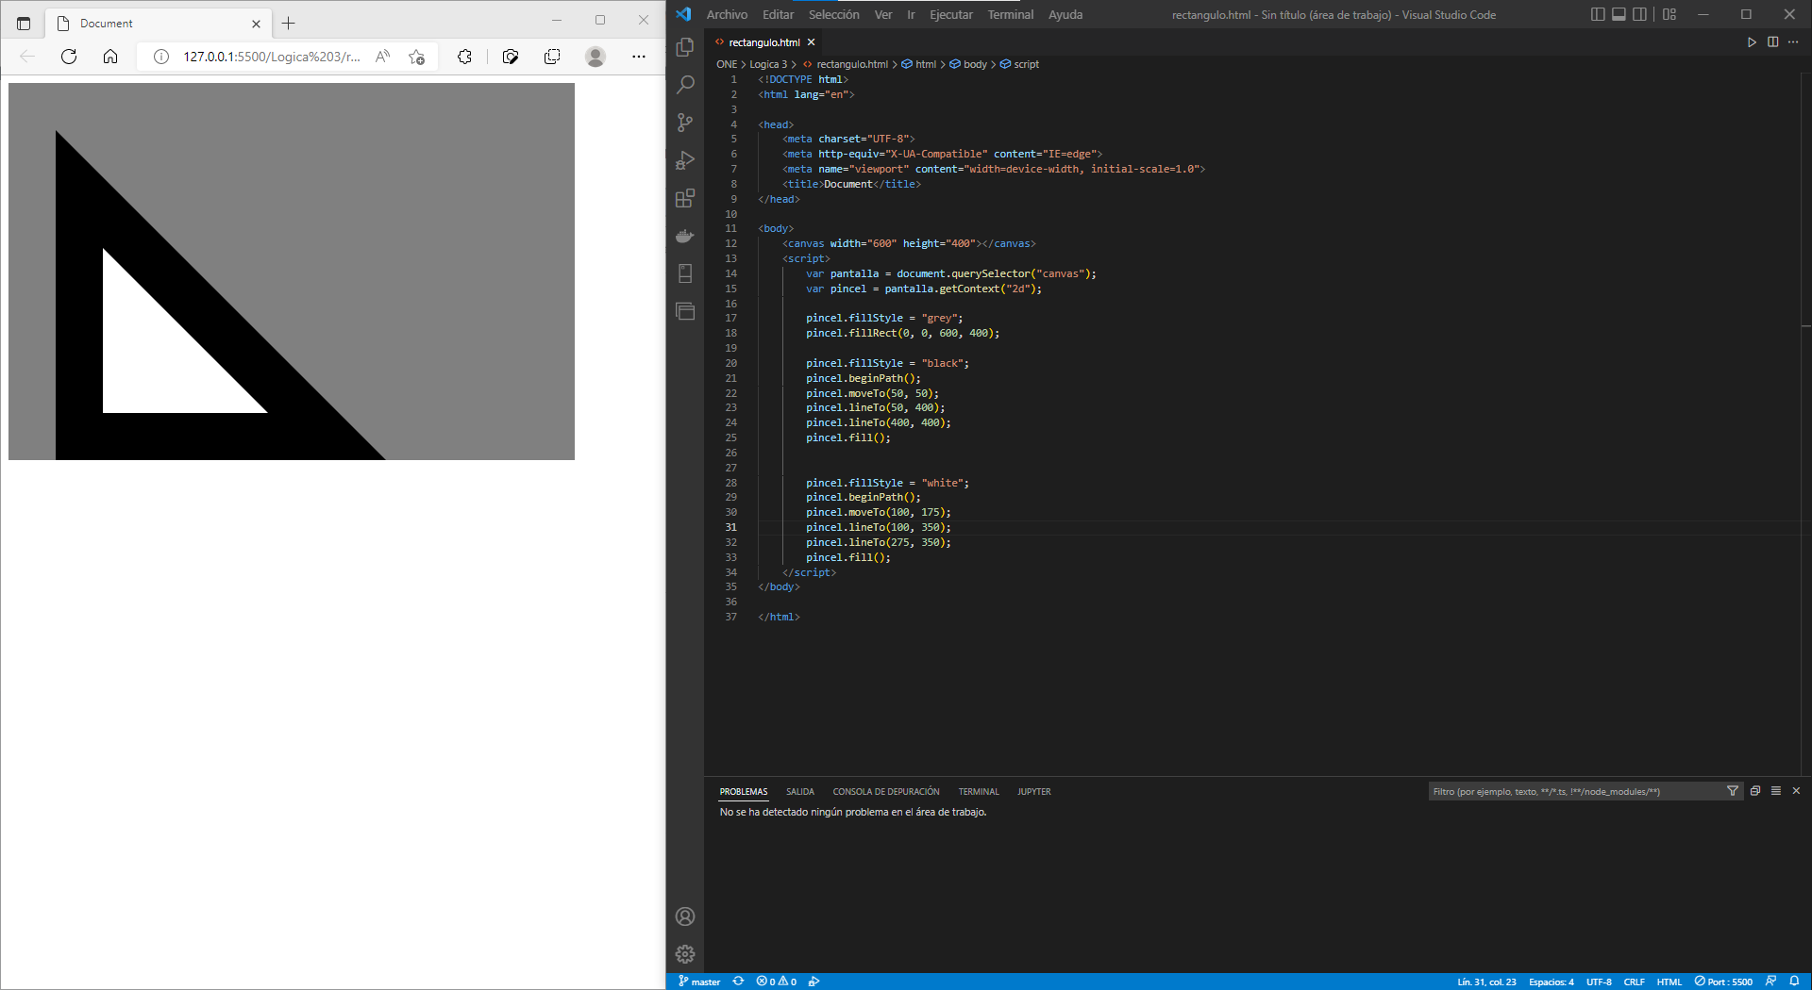1812x990 pixels.
Task: Change end of line sequence CRLF
Action: pos(1635,982)
